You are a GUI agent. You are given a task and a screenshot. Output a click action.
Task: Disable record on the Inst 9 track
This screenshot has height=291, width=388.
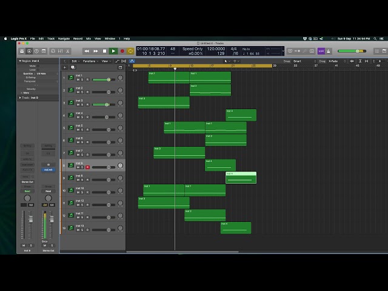(x=87, y=167)
